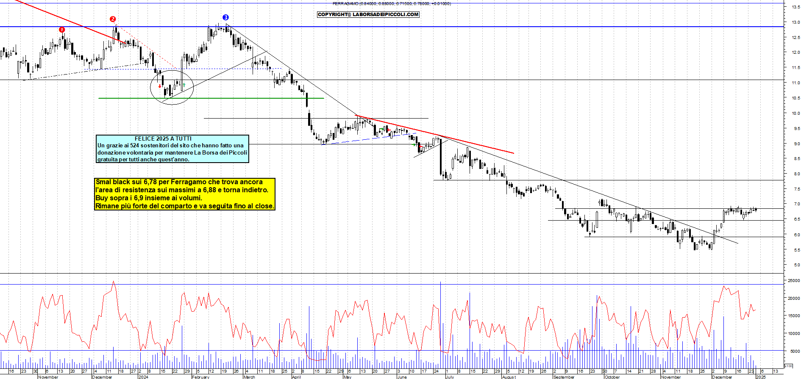801x379 pixels.
Task: Click the 8.5 price axis label
Action: click(x=797, y=159)
